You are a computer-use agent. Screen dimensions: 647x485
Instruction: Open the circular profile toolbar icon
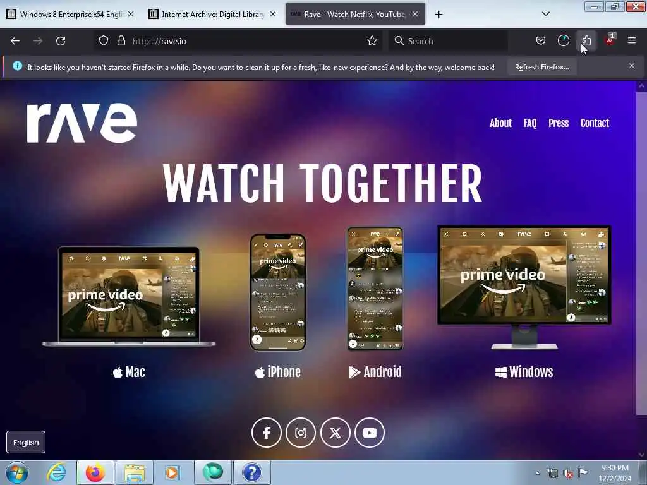tap(563, 41)
